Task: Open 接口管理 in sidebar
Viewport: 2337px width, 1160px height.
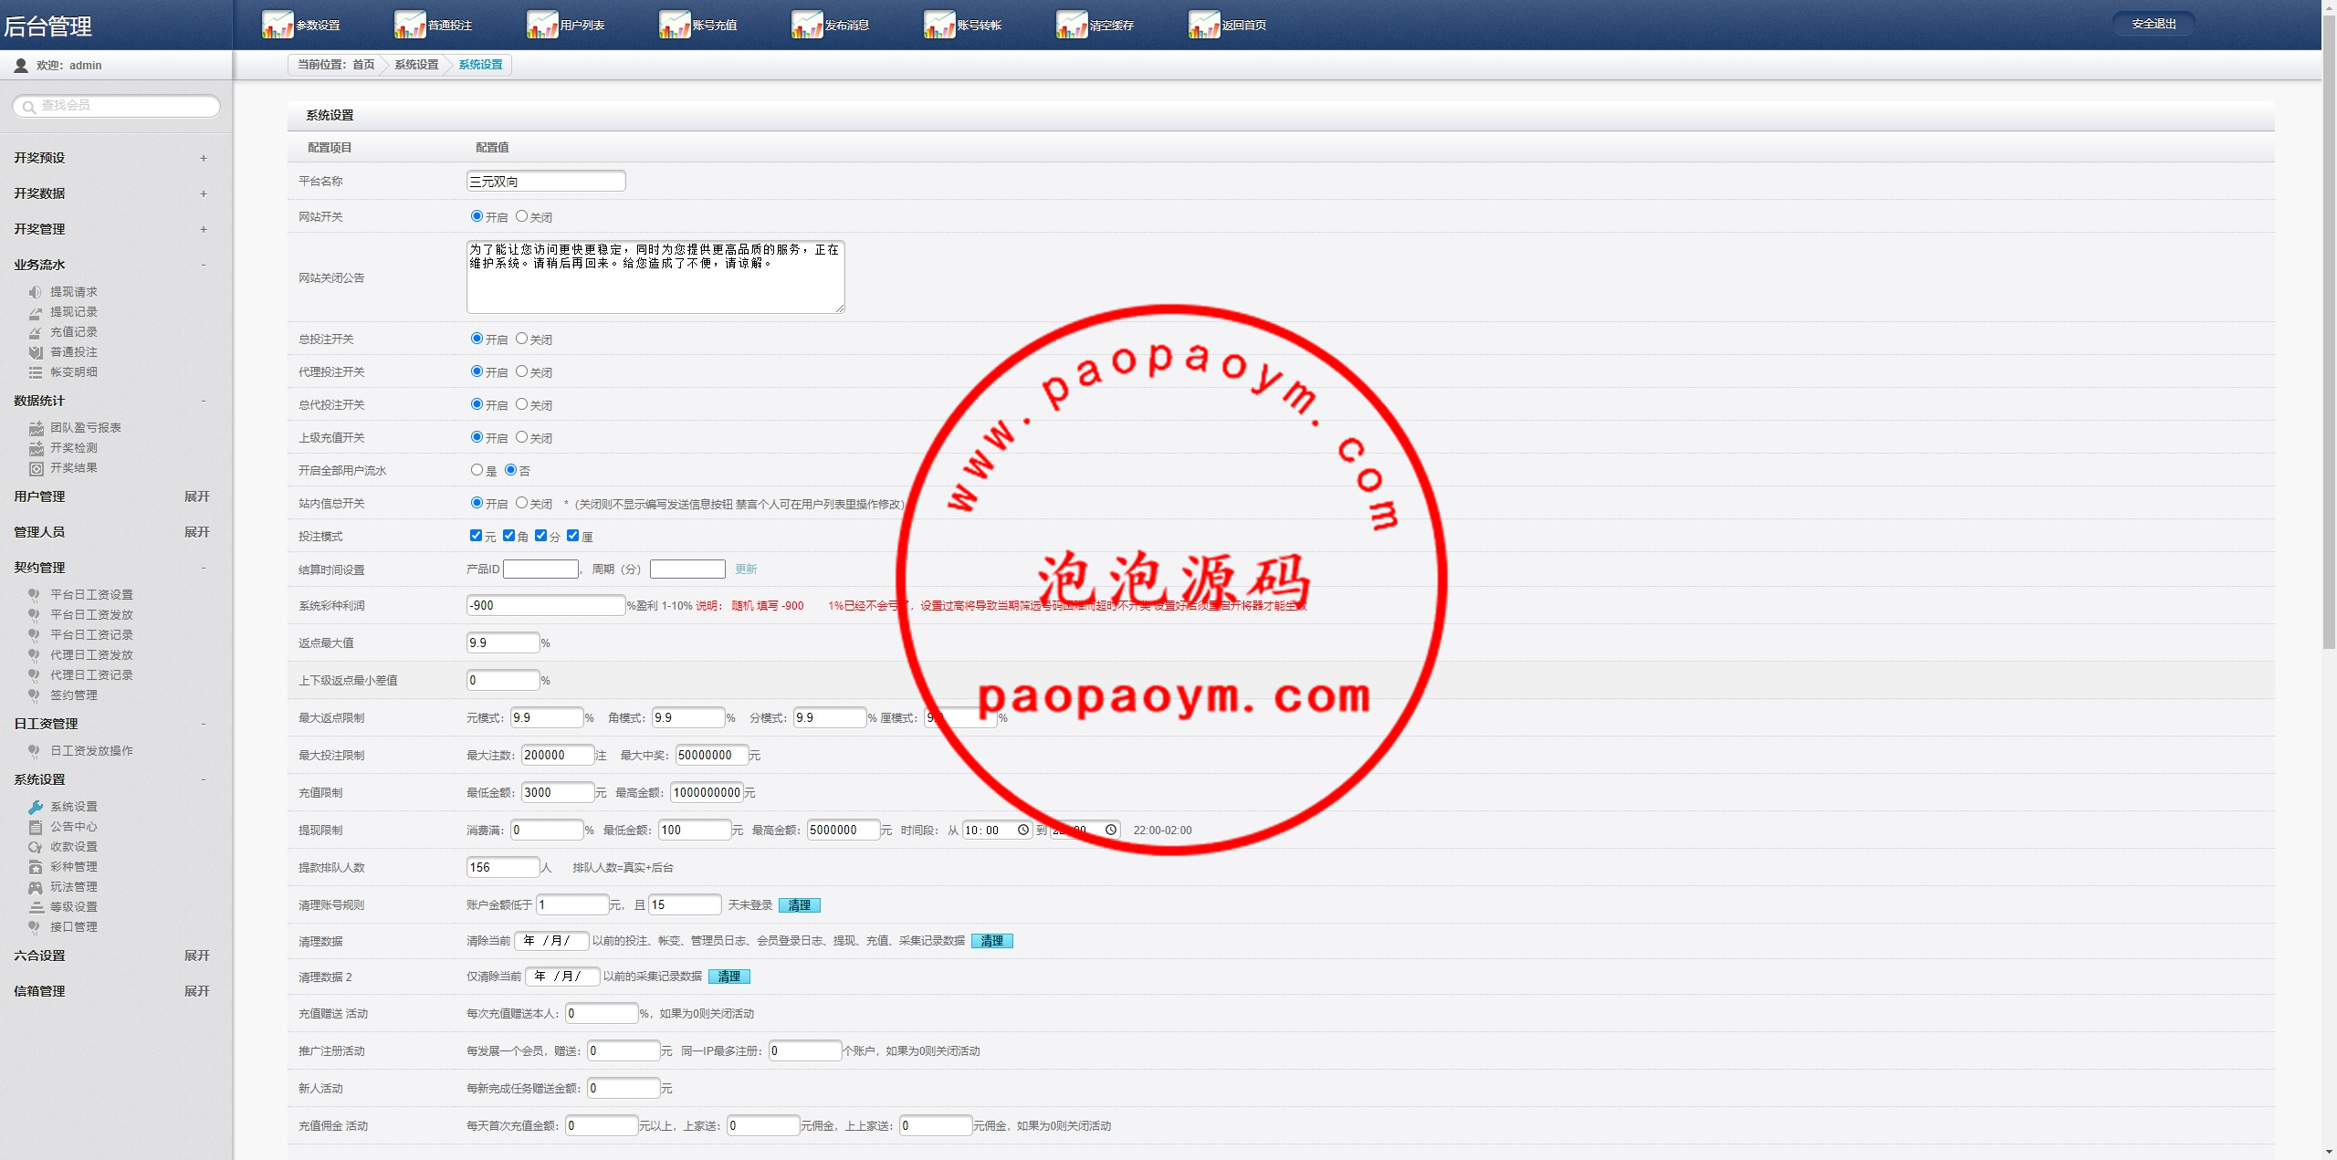Action: pyautogui.click(x=73, y=927)
